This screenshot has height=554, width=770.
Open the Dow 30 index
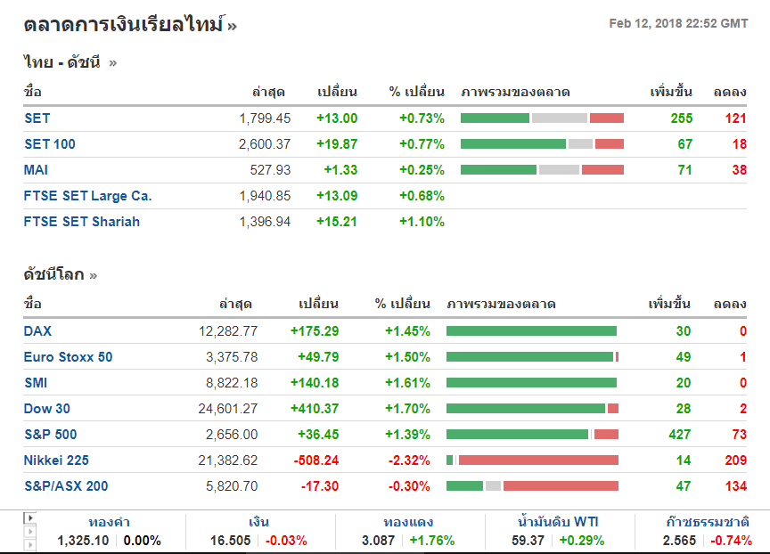(47, 409)
